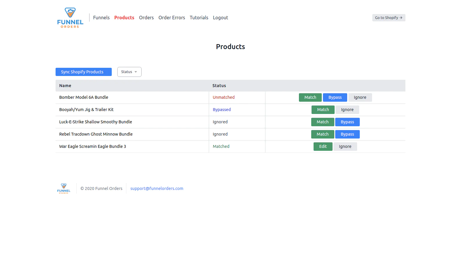Bypass Rebel Tracdown Ghost Minnow Bundle

[347, 134]
